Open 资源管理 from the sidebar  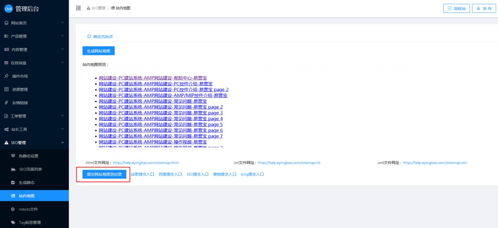[x=34, y=89]
